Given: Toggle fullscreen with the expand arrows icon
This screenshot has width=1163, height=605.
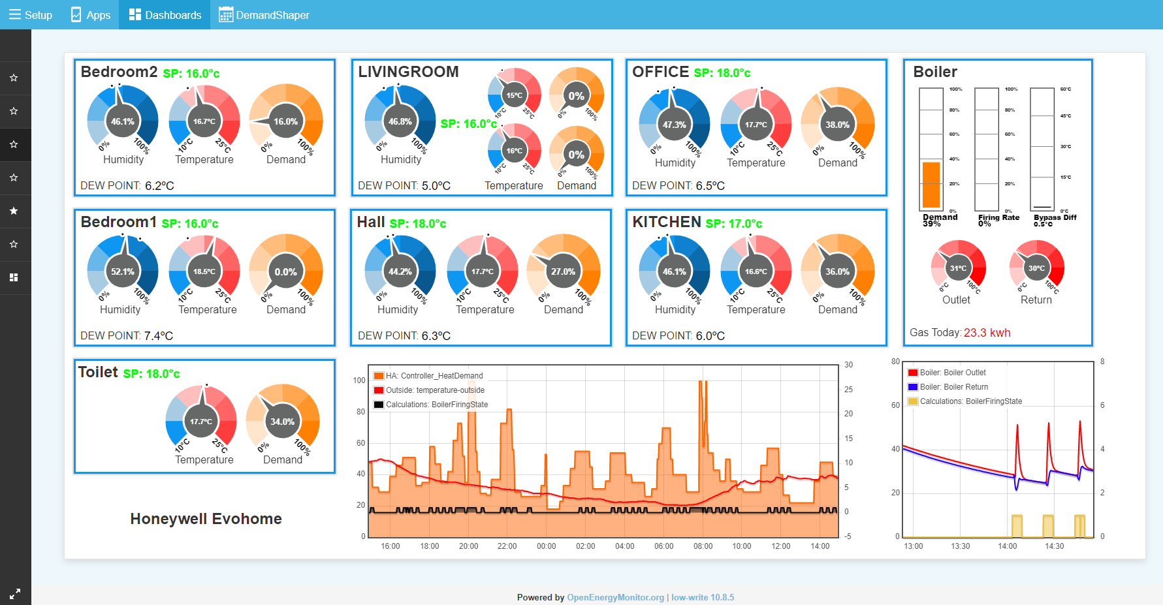Looking at the screenshot, I should pyautogui.click(x=14, y=593).
